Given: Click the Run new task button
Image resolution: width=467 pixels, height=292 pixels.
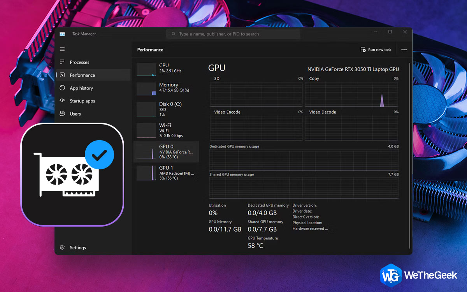Looking at the screenshot, I should [x=376, y=49].
